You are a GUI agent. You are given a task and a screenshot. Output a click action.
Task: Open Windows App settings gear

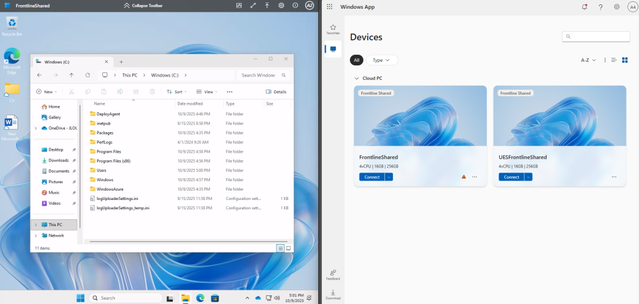[617, 7]
